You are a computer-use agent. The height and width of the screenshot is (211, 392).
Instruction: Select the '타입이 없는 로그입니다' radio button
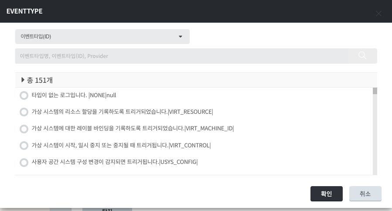[24, 95]
